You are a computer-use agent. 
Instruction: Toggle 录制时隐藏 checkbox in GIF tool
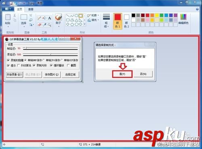[8, 60]
